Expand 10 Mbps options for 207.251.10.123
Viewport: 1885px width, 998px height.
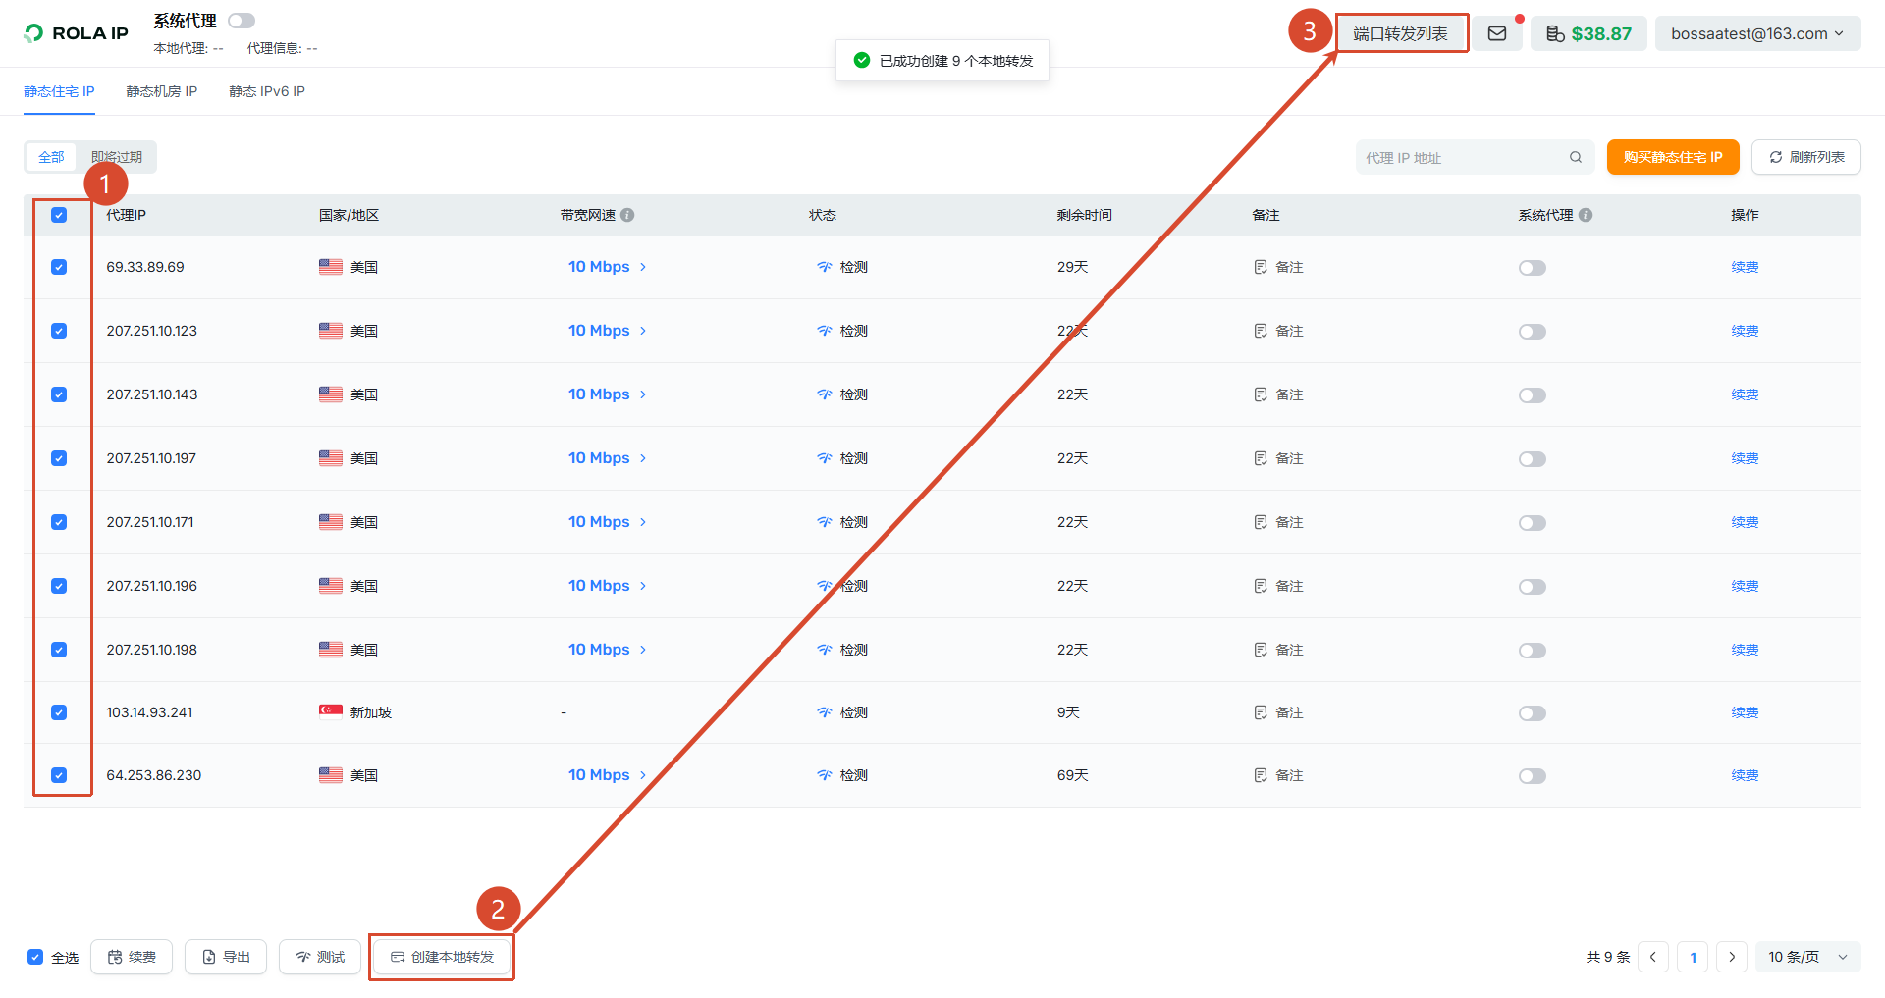[608, 331]
